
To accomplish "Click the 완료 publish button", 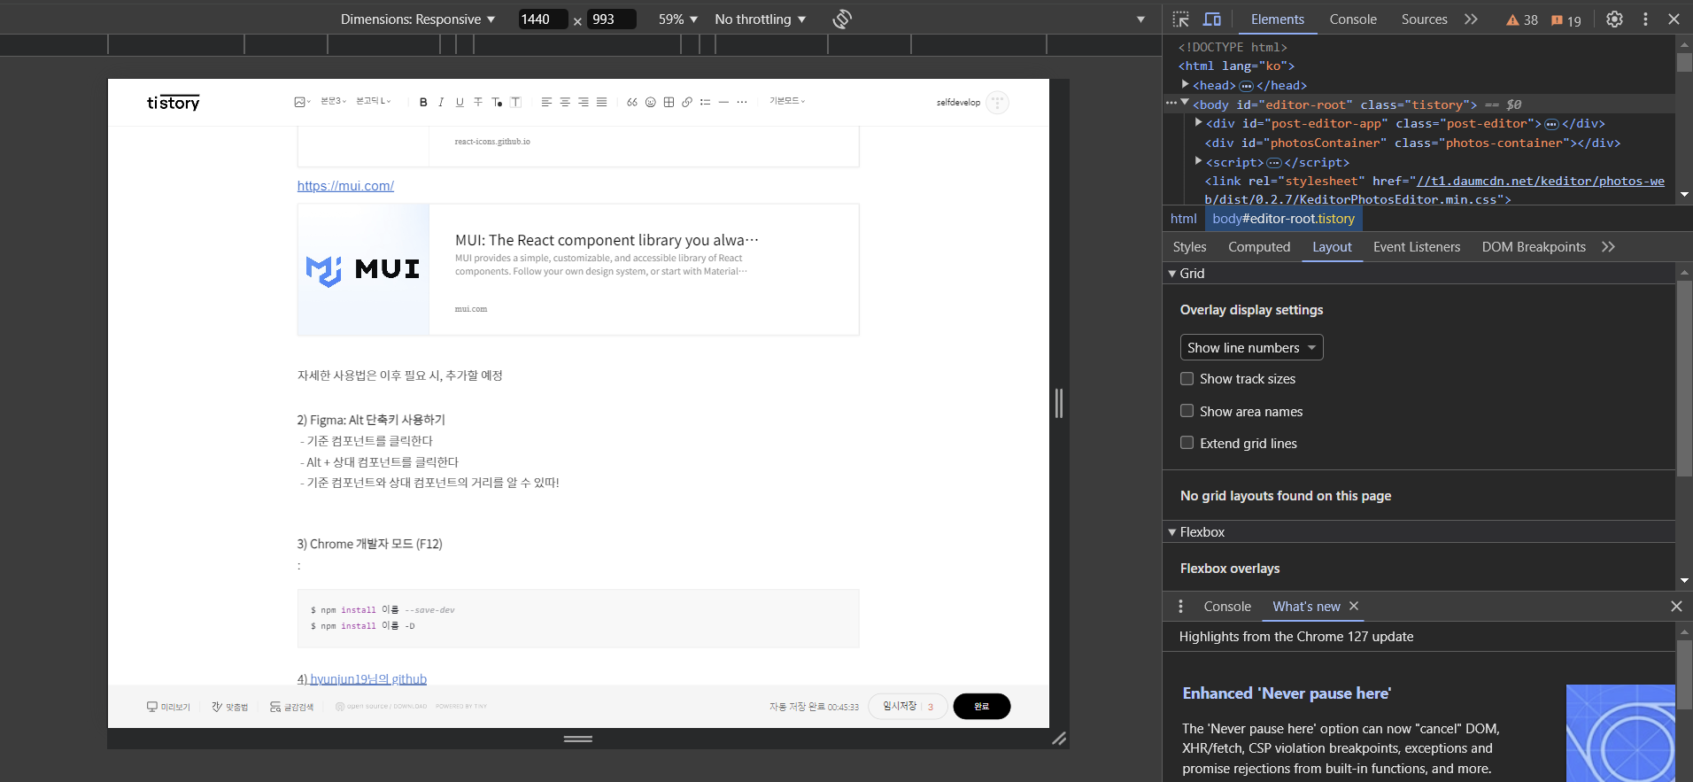I will [x=982, y=707].
